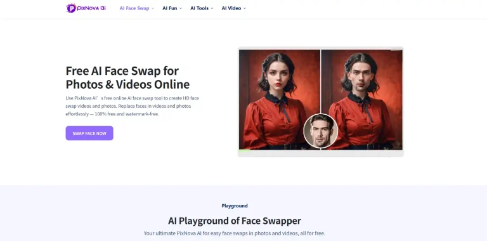Viewport: 487px width, 241px height.
Task: Click the green progress bar below the demo
Action: [244, 151]
